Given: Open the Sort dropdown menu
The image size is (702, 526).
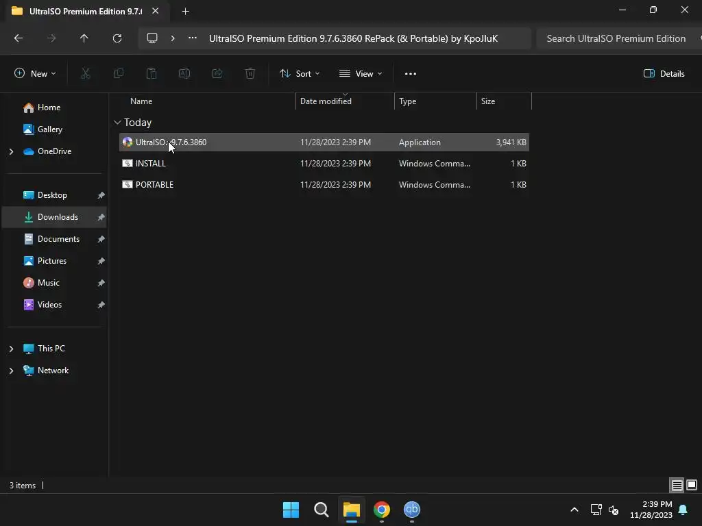Looking at the screenshot, I should [x=300, y=74].
